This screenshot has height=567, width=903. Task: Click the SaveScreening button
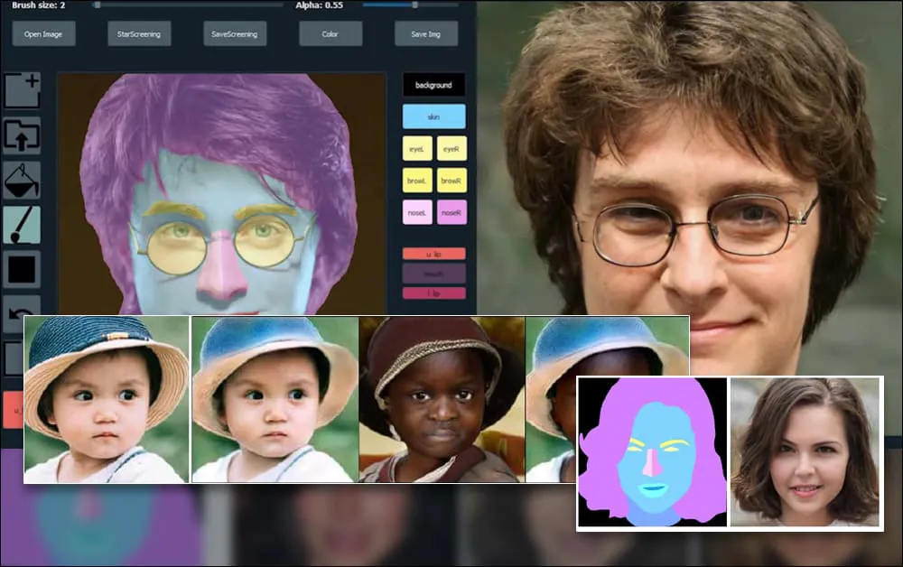pyautogui.click(x=235, y=34)
